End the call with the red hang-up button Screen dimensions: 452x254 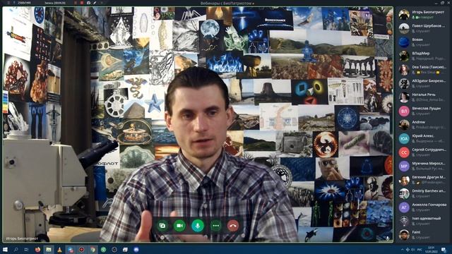click(233, 226)
